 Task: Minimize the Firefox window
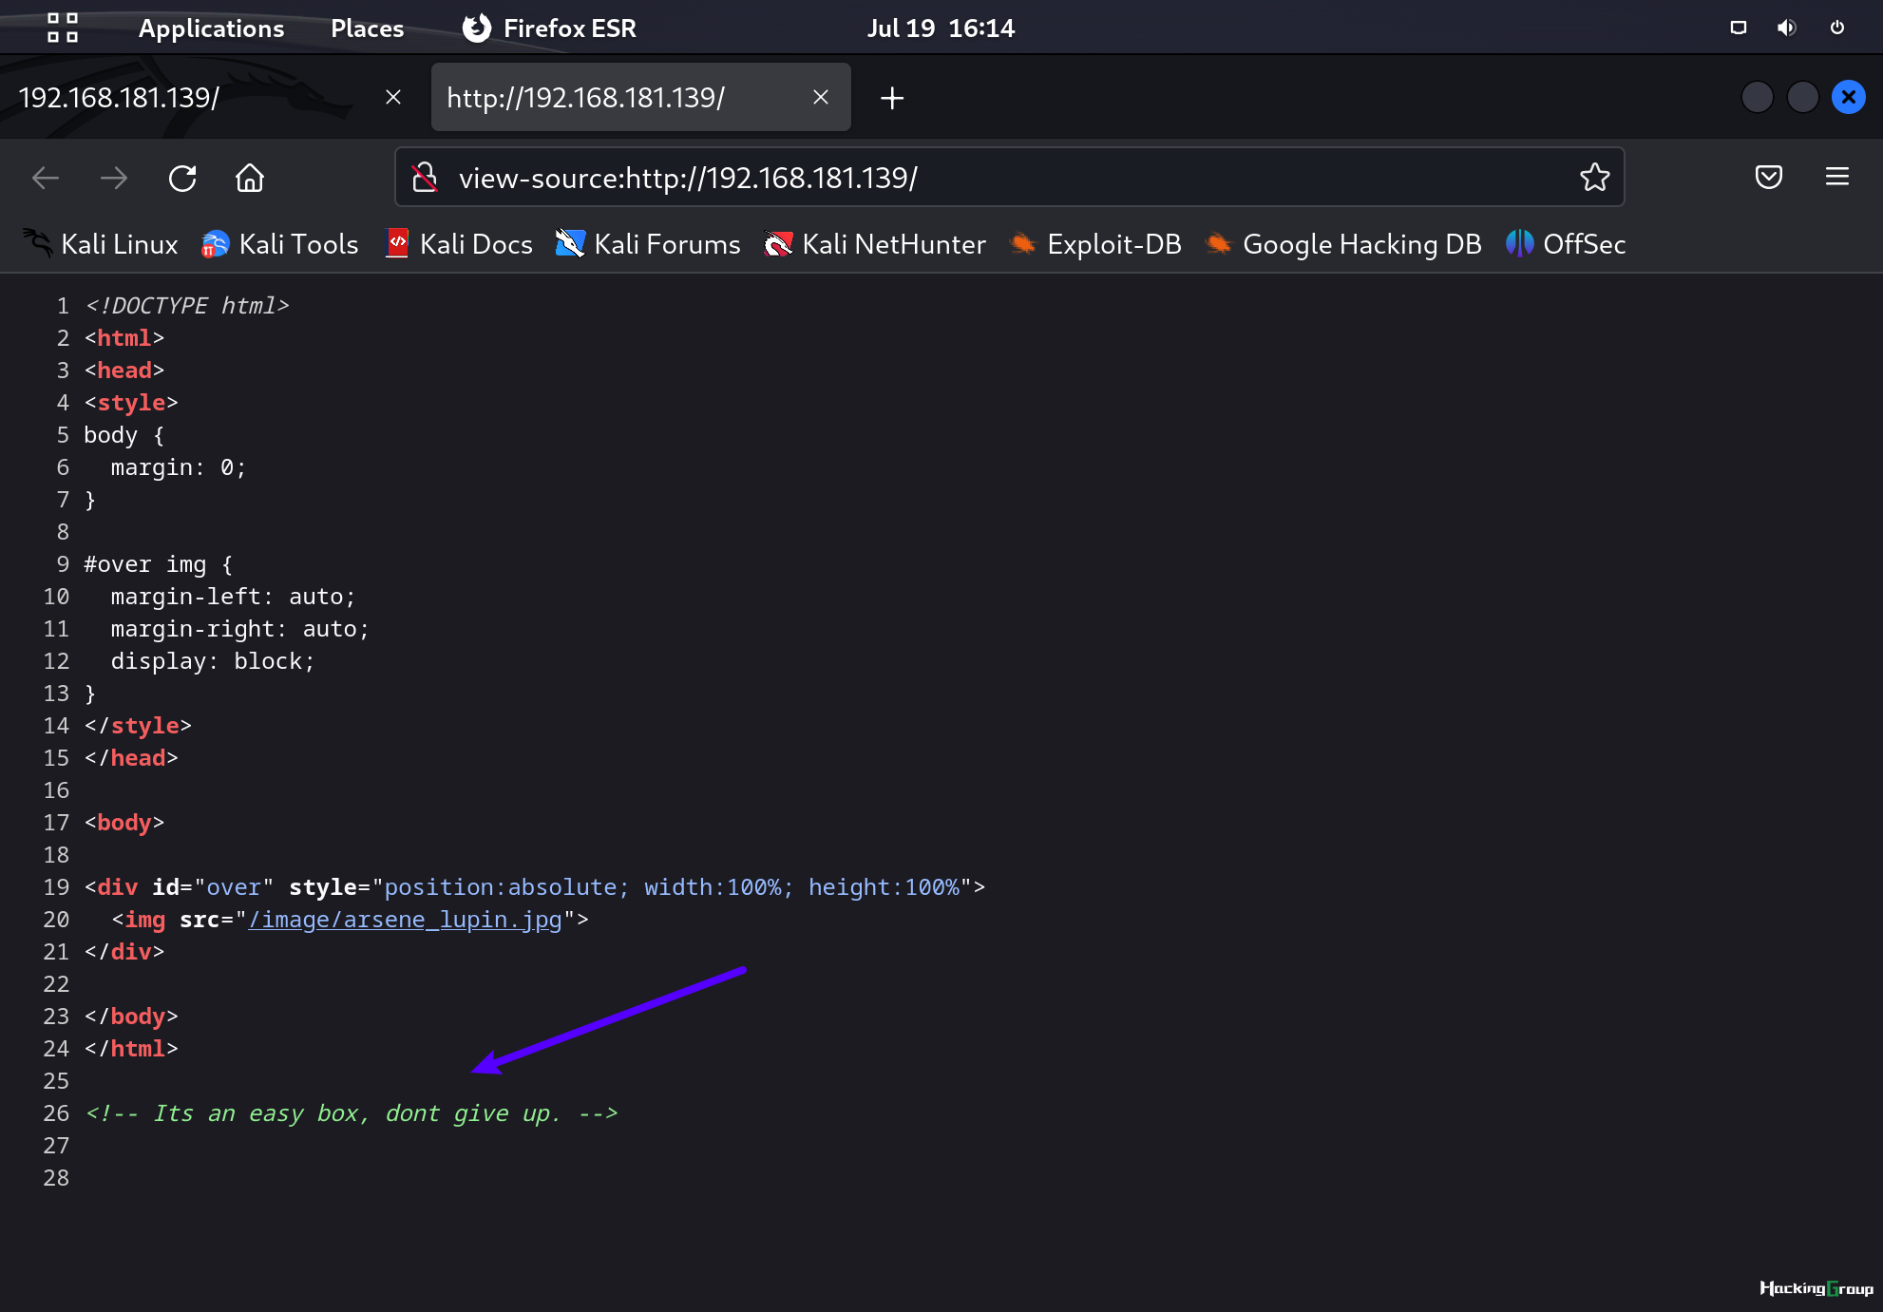click(1758, 97)
